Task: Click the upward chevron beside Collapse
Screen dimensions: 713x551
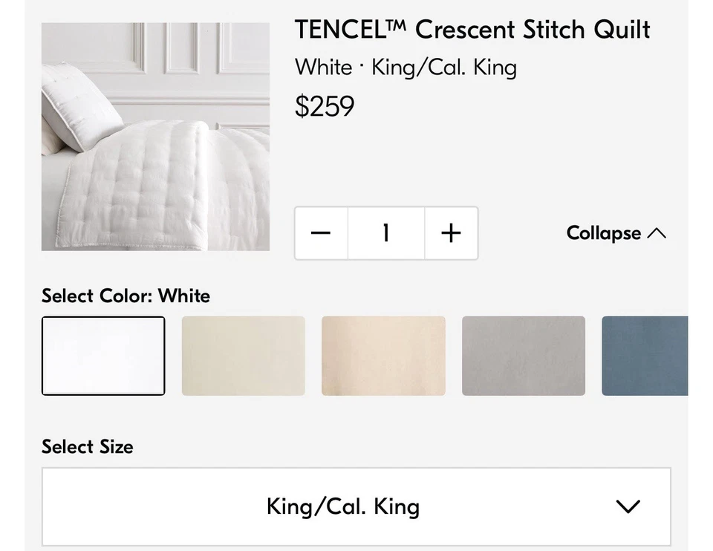Action: pos(657,233)
